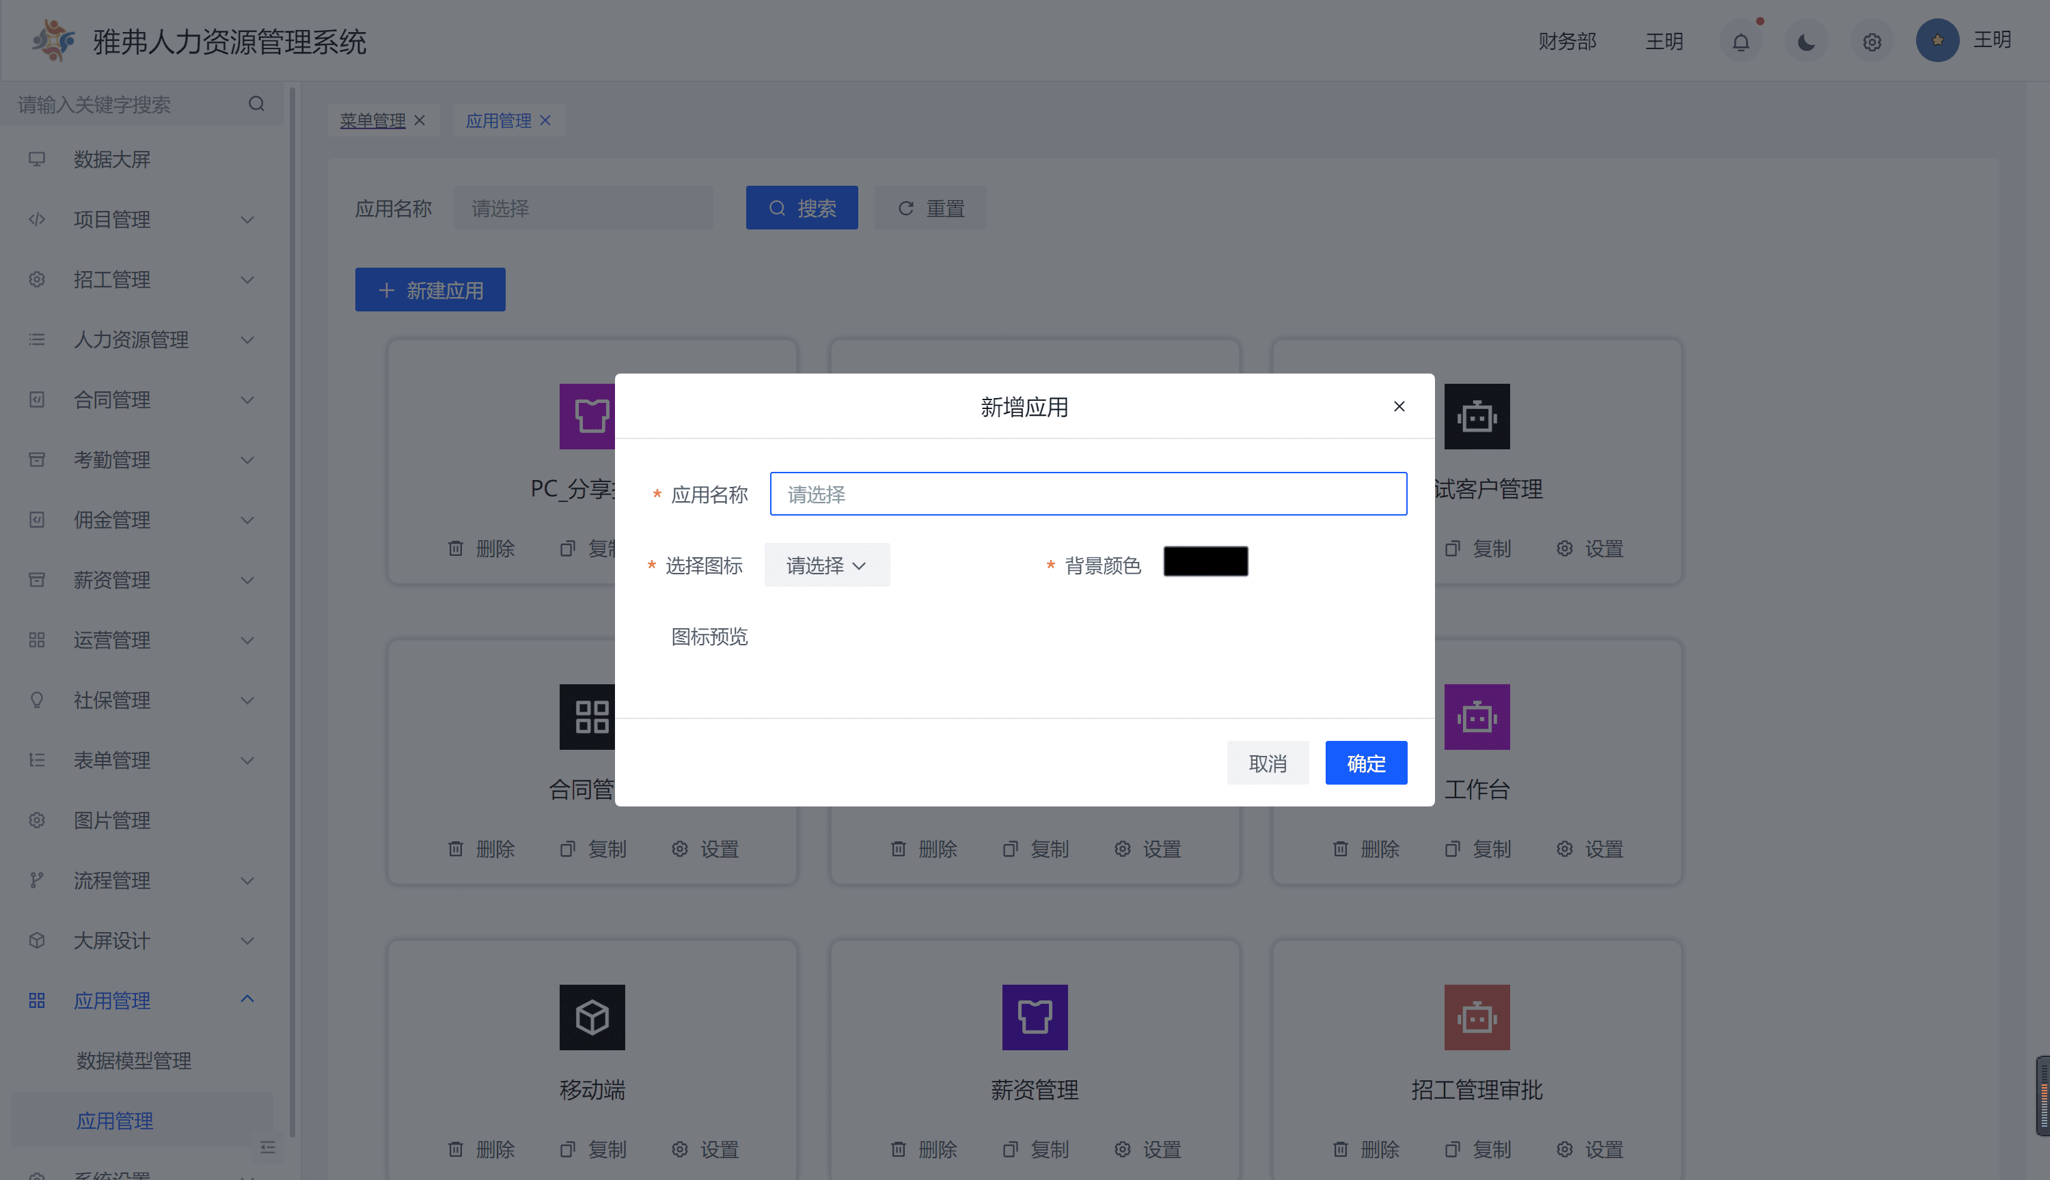
Task: Open 图片管理 in sidebar
Action: (142, 819)
